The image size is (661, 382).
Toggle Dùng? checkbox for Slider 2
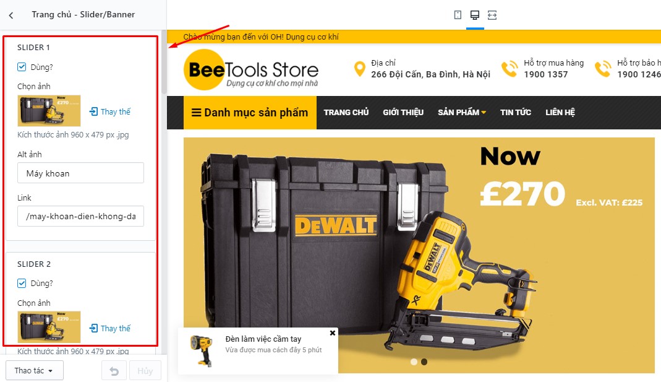(x=22, y=283)
